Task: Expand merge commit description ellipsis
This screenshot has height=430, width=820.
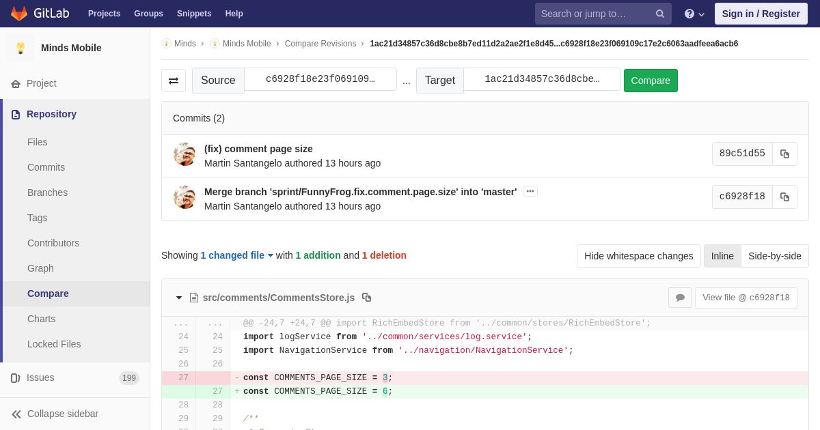Action: (x=530, y=192)
